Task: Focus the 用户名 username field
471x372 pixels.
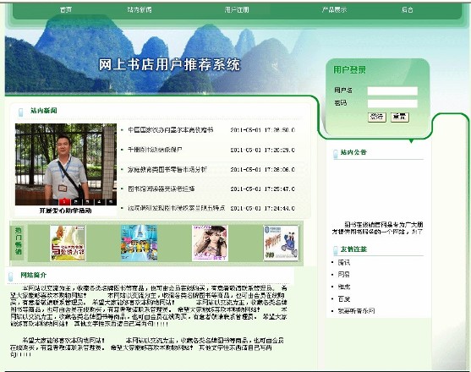Action: (392, 90)
